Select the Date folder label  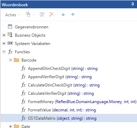pos(26,126)
